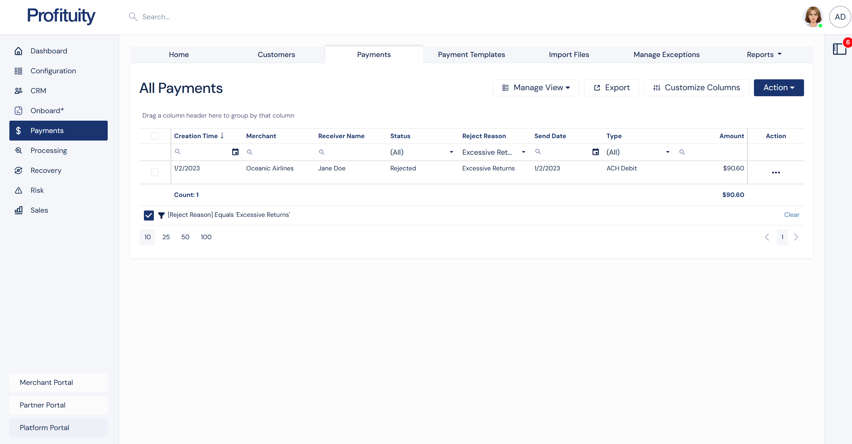This screenshot has width=852, height=444.
Task: Open the CRM section icon
Action: (x=18, y=90)
